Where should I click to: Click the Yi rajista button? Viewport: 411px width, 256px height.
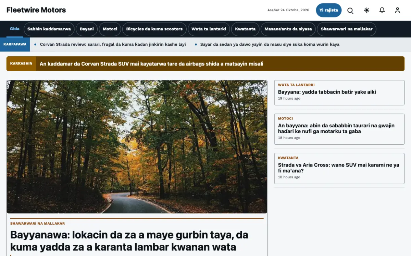coord(329,10)
